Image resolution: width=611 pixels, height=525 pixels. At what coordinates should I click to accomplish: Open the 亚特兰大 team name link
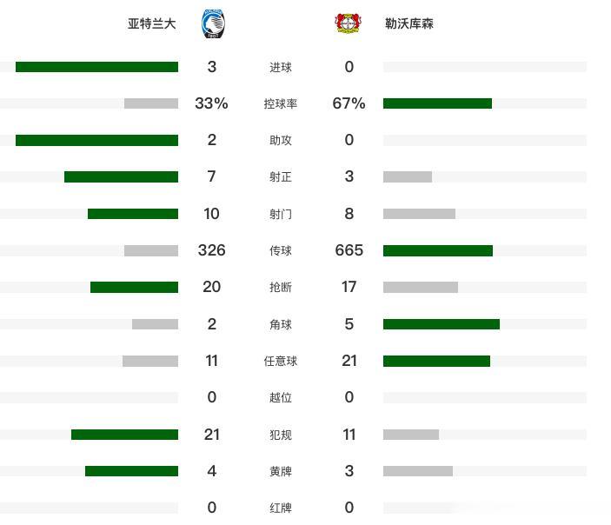tap(151, 23)
